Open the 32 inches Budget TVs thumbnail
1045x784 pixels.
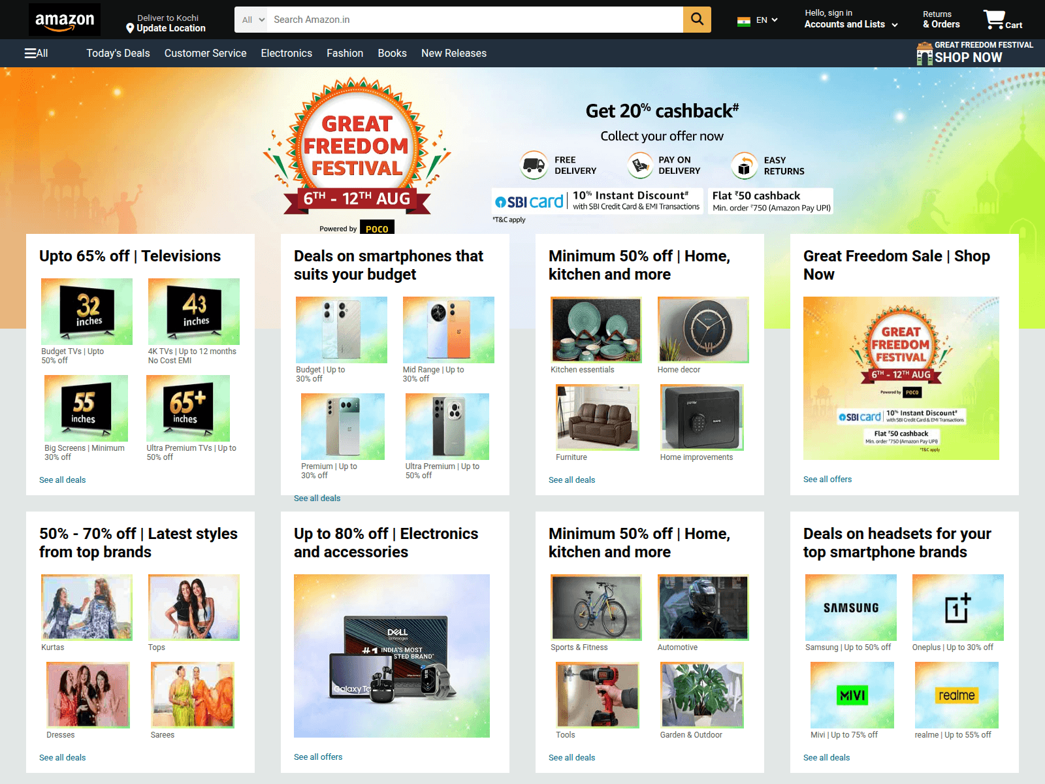[x=87, y=312]
